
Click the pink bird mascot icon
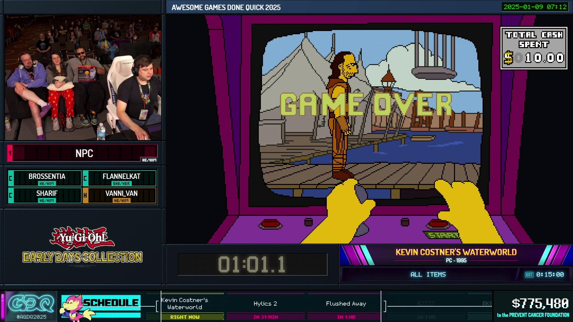click(x=75, y=309)
